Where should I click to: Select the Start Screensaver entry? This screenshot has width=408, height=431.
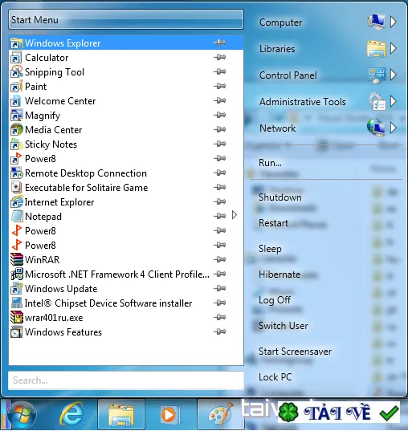click(x=296, y=352)
